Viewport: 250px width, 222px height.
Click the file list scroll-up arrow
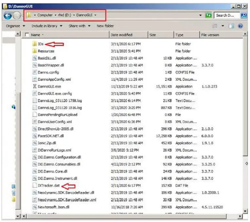245,34
